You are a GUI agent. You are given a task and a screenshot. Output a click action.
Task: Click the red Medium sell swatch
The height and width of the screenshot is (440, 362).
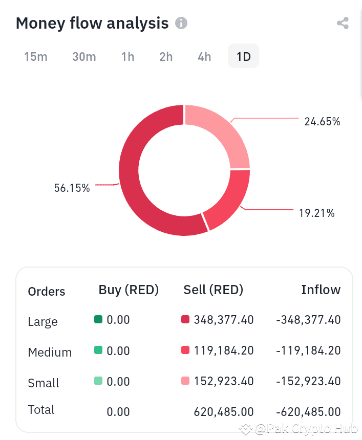[x=185, y=350]
